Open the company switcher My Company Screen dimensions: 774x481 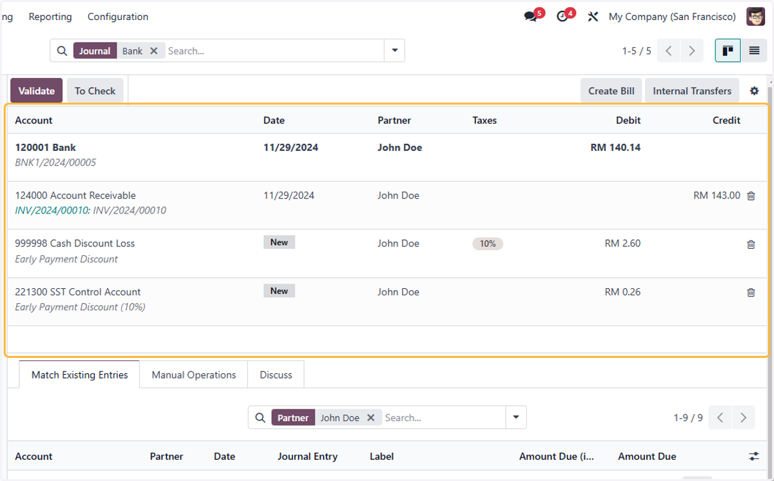point(672,17)
